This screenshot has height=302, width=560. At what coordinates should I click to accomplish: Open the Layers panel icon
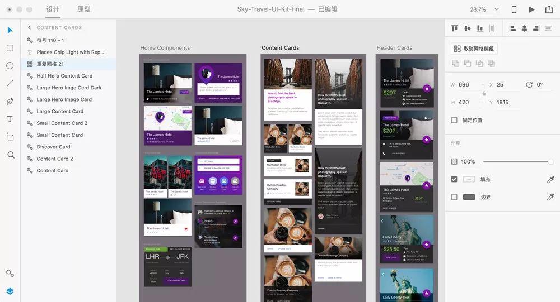(10, 291)
